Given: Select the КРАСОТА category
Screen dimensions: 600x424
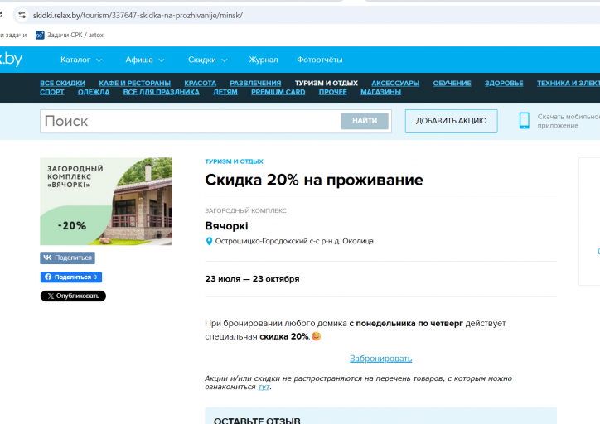Looking at the screenshot, I should click(x=200, y=84).
